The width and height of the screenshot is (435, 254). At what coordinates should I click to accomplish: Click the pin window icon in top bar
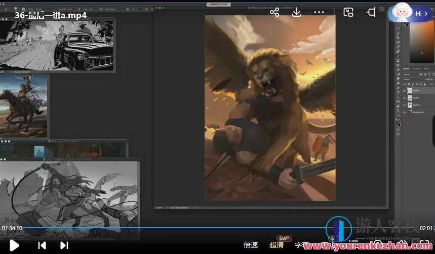click(x=371, y=12)
